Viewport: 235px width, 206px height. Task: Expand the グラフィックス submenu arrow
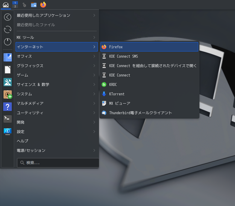pos(94,66)
